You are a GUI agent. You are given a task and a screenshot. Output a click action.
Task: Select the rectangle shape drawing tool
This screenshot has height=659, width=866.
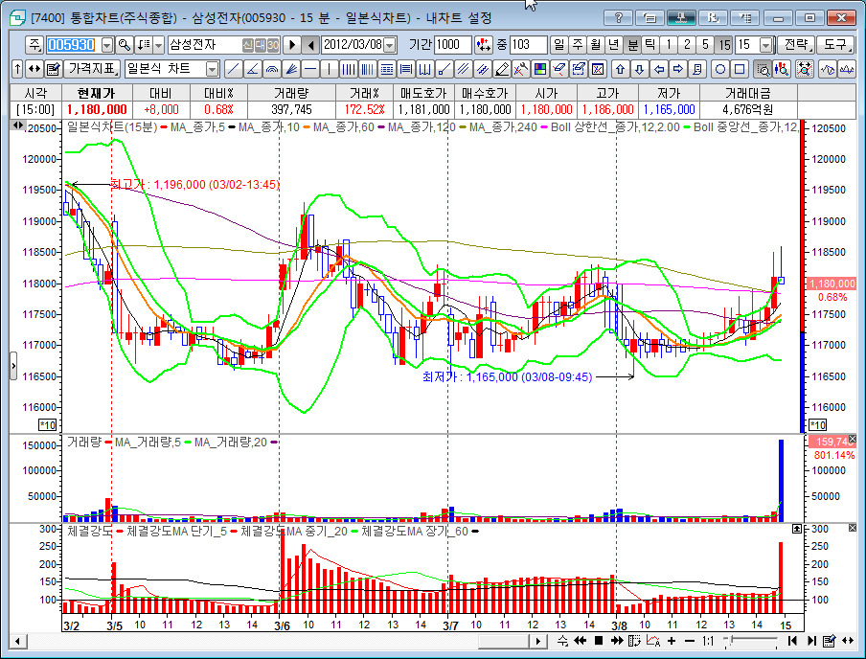pos(740,69)
